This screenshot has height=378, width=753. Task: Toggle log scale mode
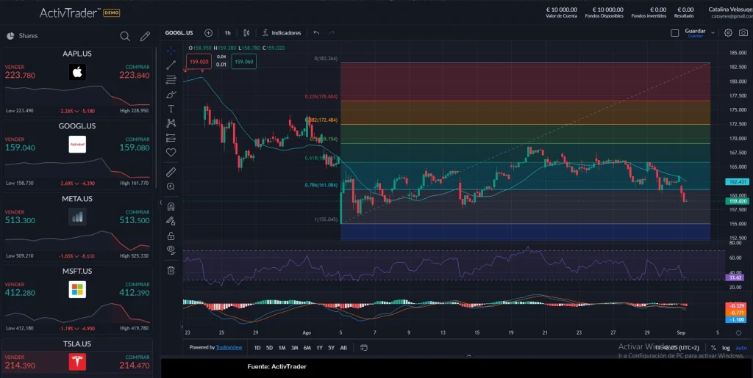726,348
